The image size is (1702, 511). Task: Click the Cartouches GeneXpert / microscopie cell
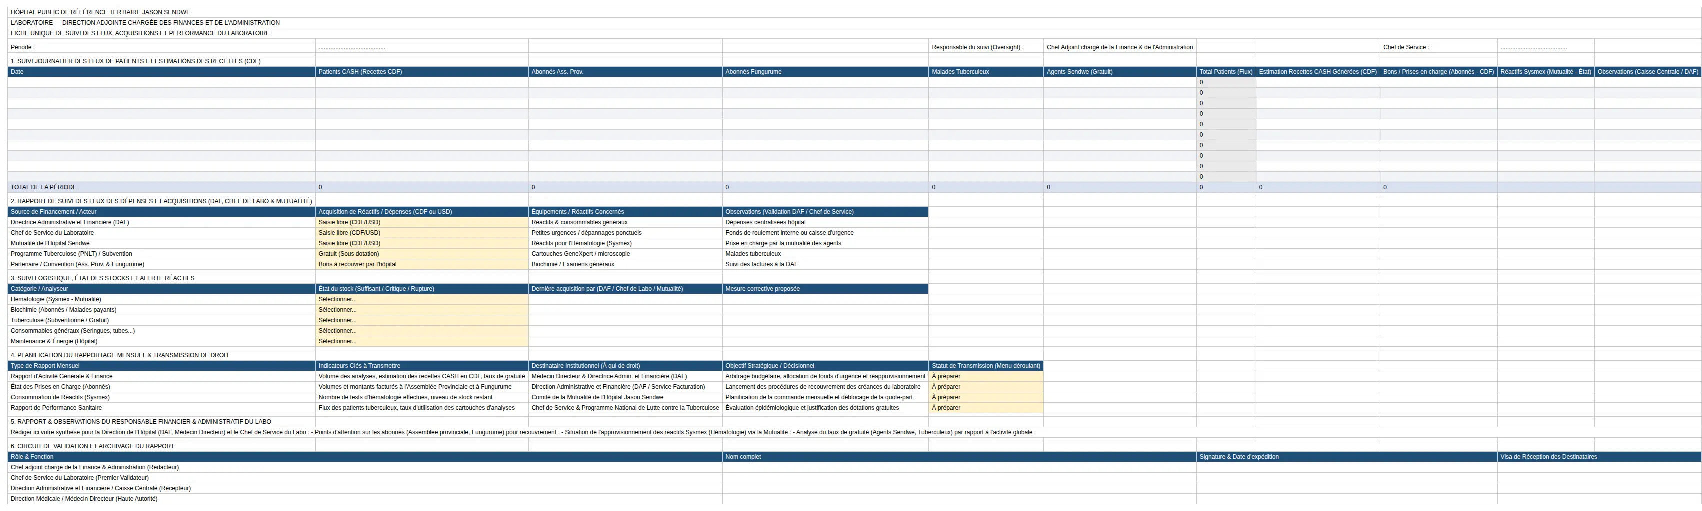pyautogui.click(x=625, y=254)
